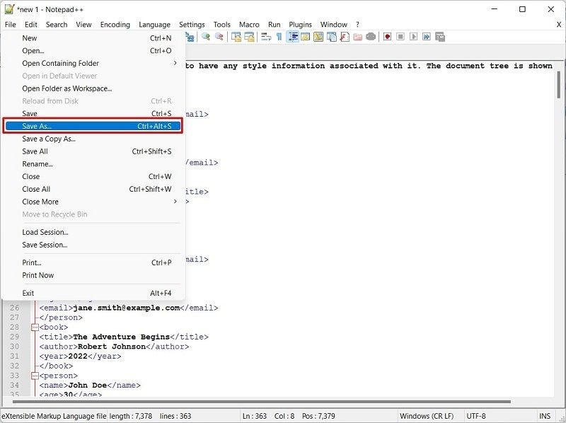Select Rename... in the File menu
The image size is (566, 423).
pos(93,164)
